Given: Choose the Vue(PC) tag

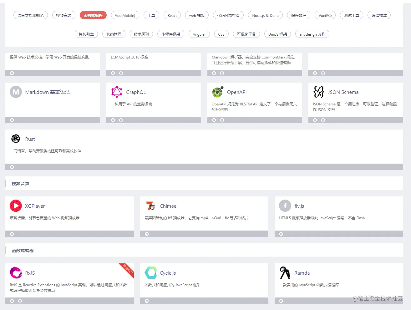Looking at the screenshot, I should 325,15.
